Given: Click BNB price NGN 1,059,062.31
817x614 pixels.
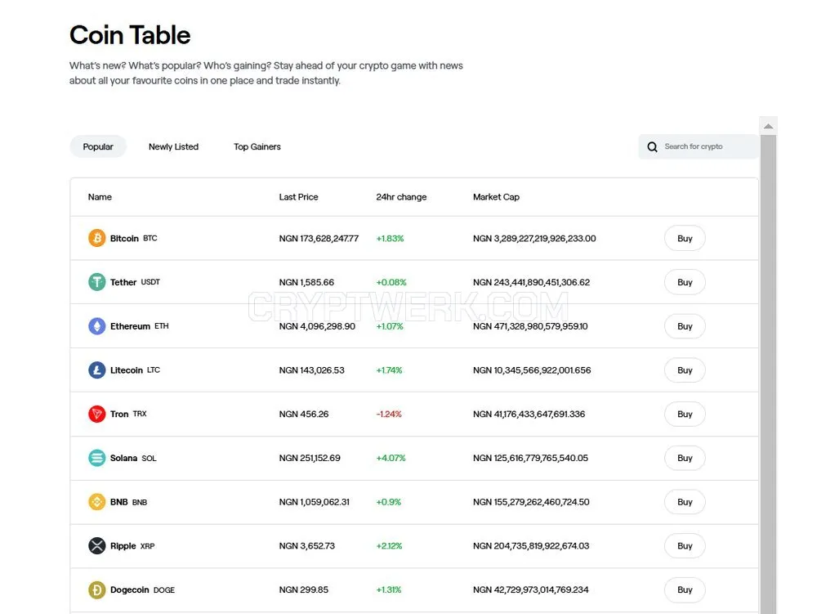Looking at the screenshot, I should coord(315,502).
